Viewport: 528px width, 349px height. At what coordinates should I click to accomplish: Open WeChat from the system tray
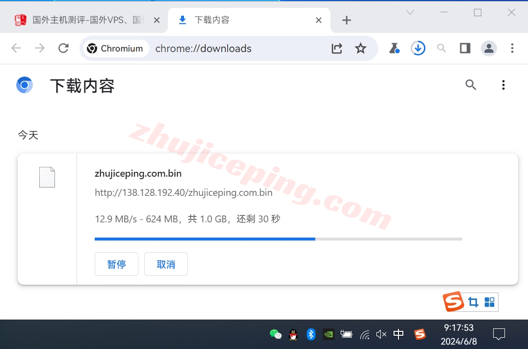pyautogui.click(x=275, y=334)
